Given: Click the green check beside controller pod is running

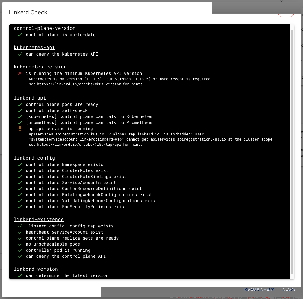Looking at the screenshot, I should point(20,250).
